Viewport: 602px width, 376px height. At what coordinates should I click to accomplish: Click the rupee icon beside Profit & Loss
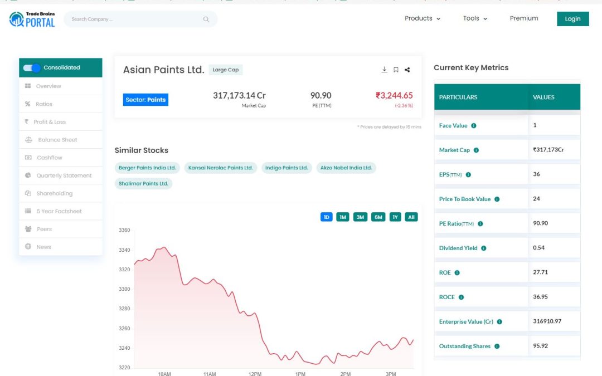27,121
